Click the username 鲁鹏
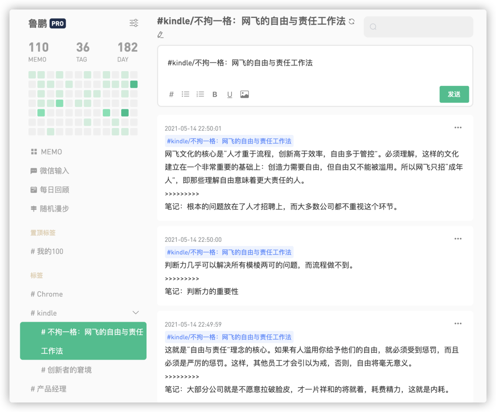 [x=38, y=24]
